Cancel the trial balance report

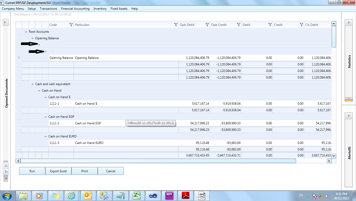111,171
